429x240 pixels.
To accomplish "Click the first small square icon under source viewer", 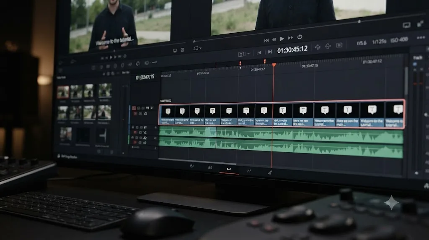I will tap(175, 51).
